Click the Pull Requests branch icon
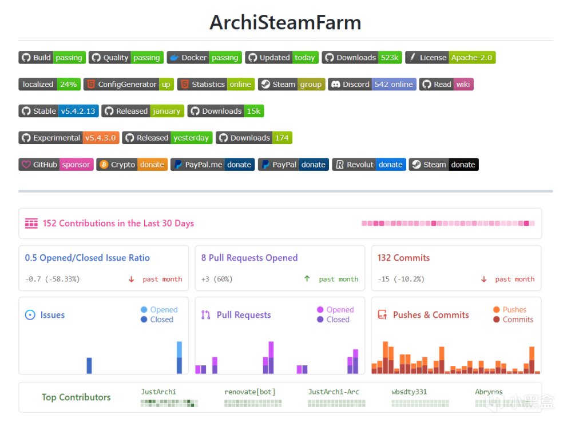The image size is (571, 423). tap(206, 315)
